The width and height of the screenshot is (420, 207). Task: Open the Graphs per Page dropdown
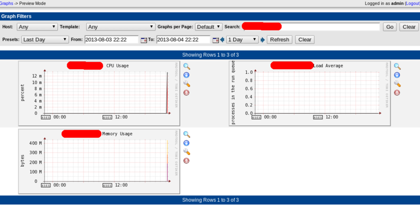208,27
